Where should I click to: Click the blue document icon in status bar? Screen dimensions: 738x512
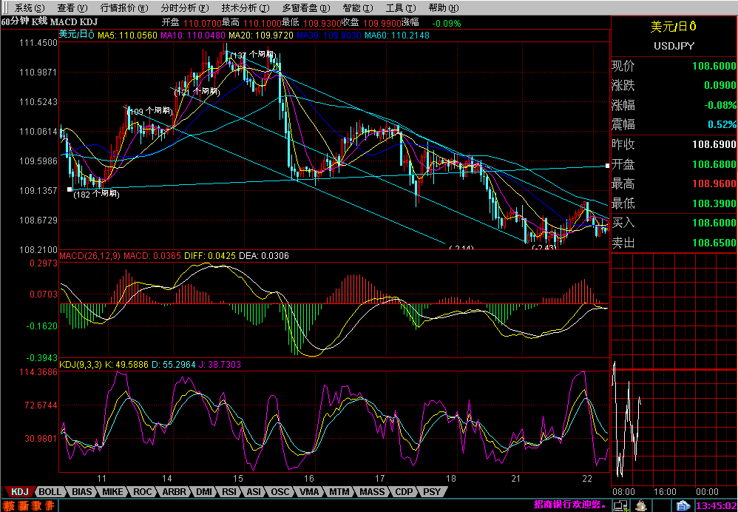click(683, 505)
